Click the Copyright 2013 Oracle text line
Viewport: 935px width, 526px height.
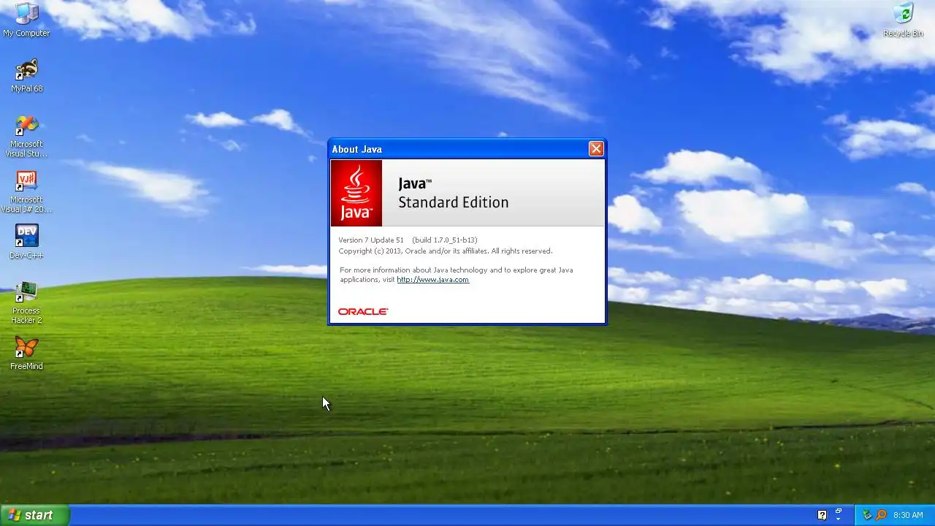pos(446,251)
